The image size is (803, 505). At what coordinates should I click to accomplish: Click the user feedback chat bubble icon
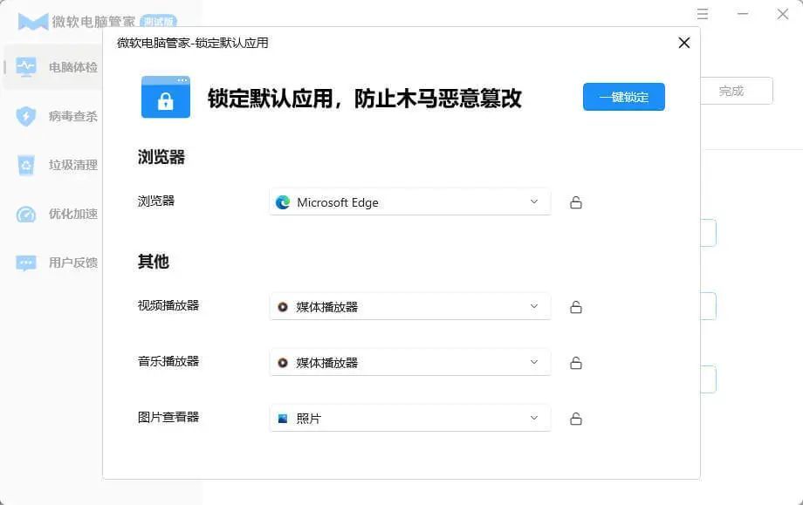(26, 263)
